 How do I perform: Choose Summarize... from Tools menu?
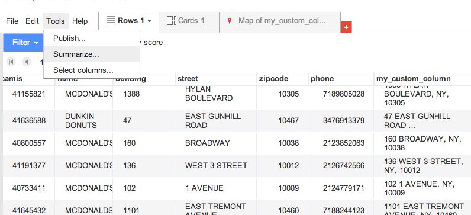coord(92,54)
